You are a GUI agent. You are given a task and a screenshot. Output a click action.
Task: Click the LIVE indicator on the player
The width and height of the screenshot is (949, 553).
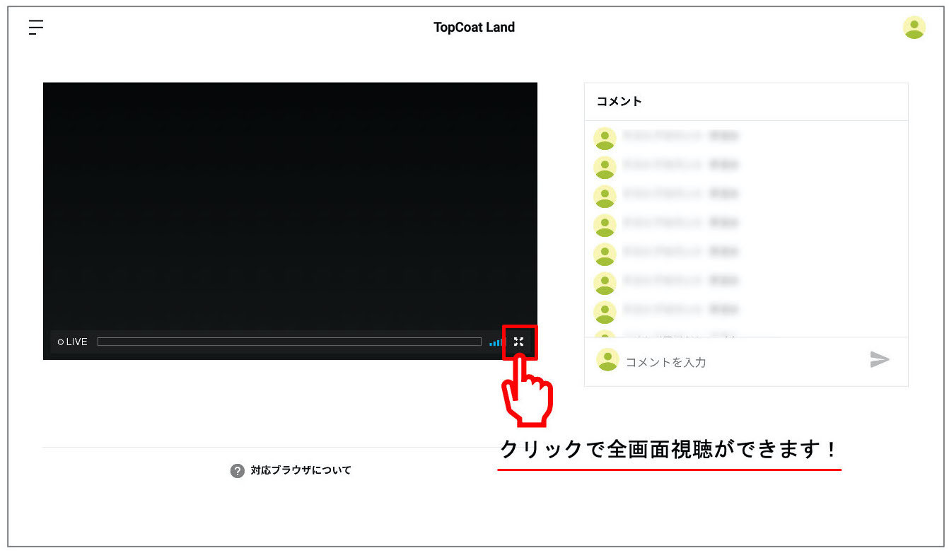click(x=72, y=342)
